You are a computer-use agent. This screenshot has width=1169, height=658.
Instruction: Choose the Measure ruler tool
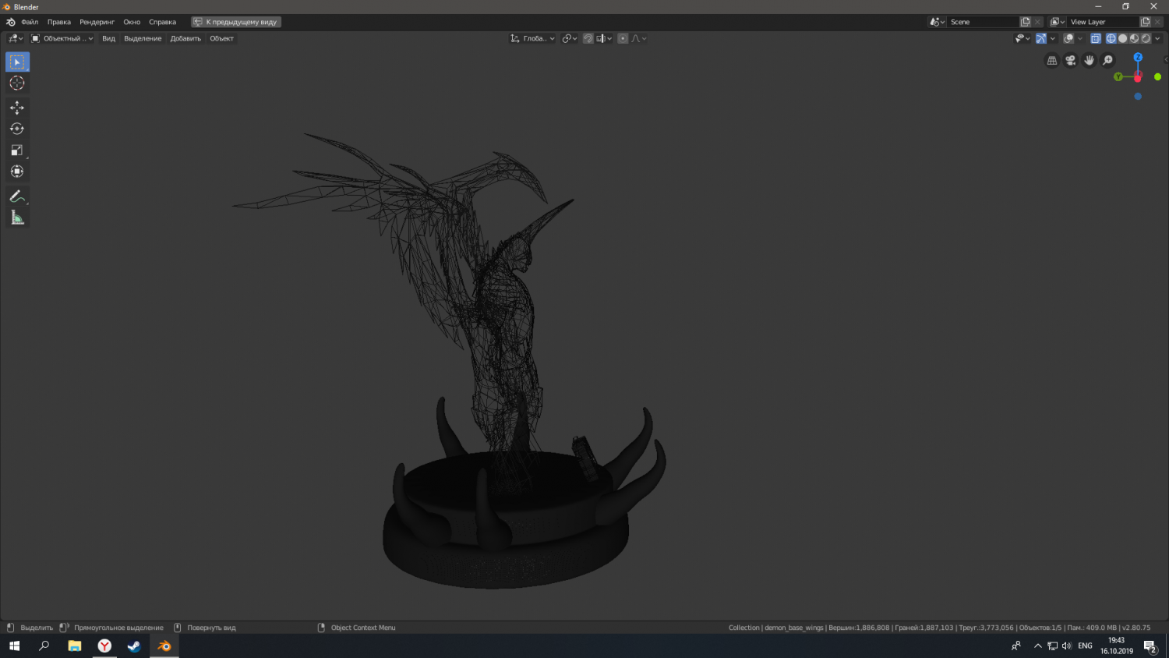pos(17,218)
